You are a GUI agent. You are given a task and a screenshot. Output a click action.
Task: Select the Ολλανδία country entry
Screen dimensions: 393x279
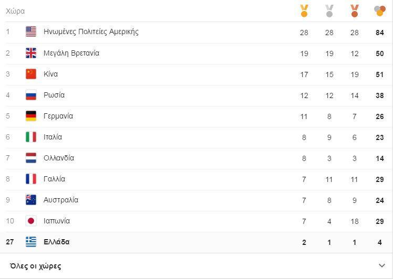(59, 158)
